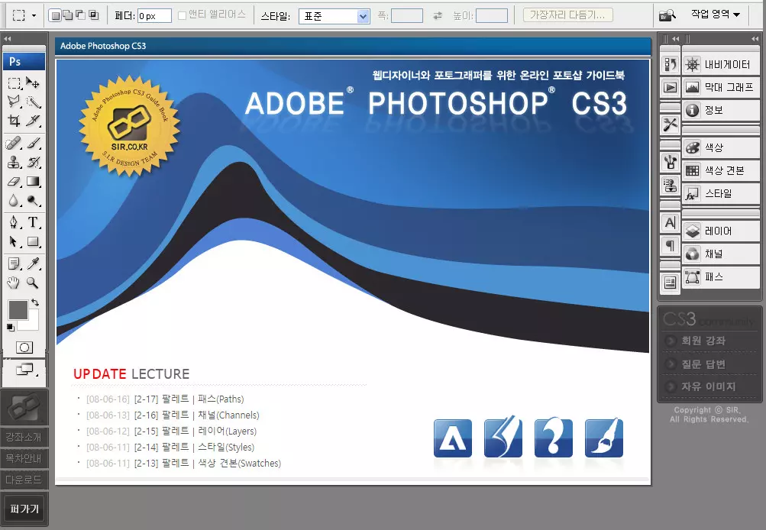Select the Move tool
The width and height of the screenshot is (766, 530).
pos(33,83)
